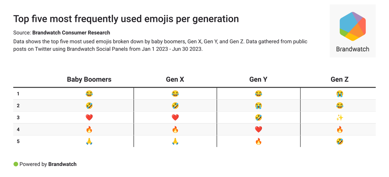
Task: Select the Gen Z column header
Action: click(340, 80)
